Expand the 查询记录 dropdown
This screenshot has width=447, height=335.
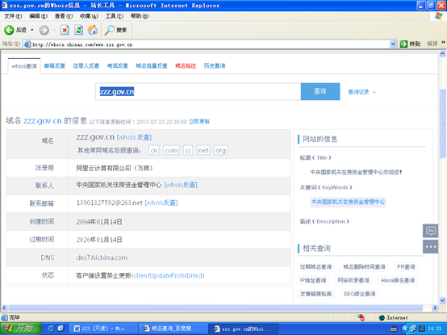[361, 92]
